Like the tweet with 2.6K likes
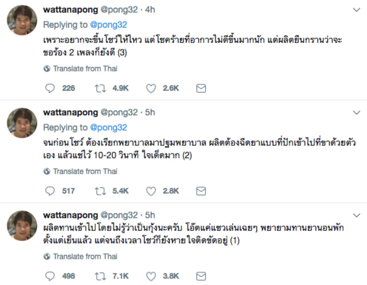367x285 pixels. [151, 88]
